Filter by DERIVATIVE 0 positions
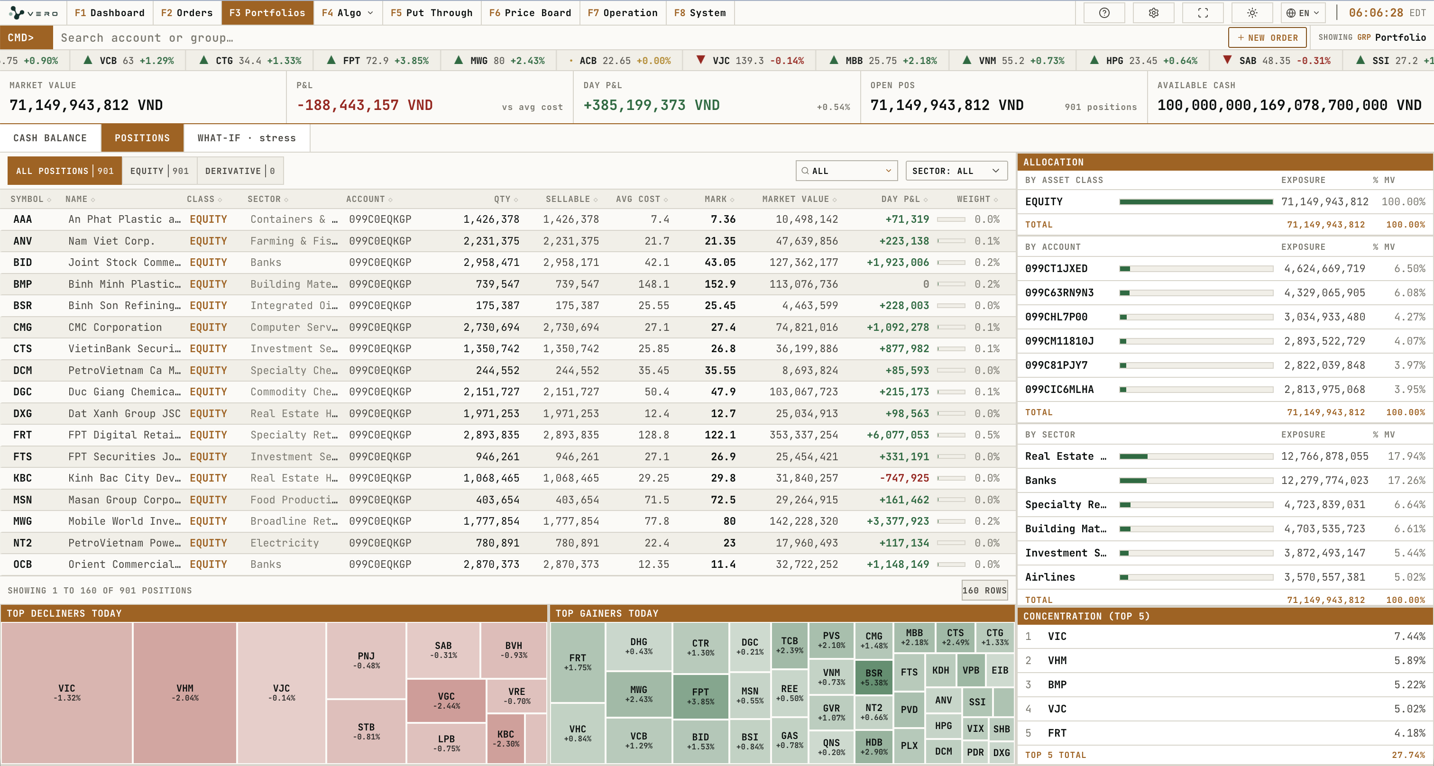This screenshot has height=766, width=1434. click(240, 171)
